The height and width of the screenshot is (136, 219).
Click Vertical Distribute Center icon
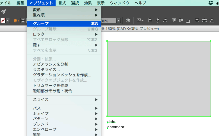pyautogui.click(x=204, y=20)
